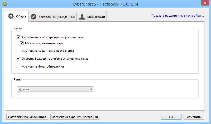The image size is (211, 124).
Task: Open the Язык dropdown showing Русский
Action: coord(55,89)
